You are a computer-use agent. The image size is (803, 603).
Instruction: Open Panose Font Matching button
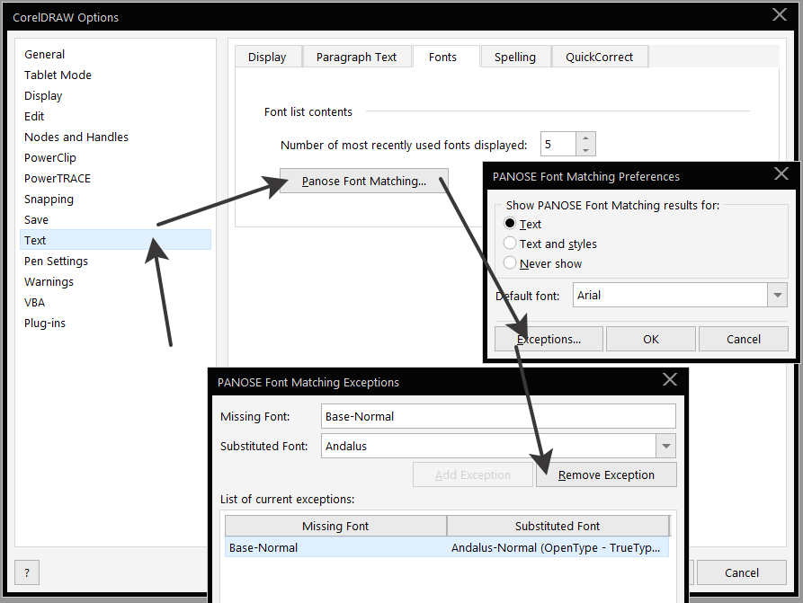364,182
